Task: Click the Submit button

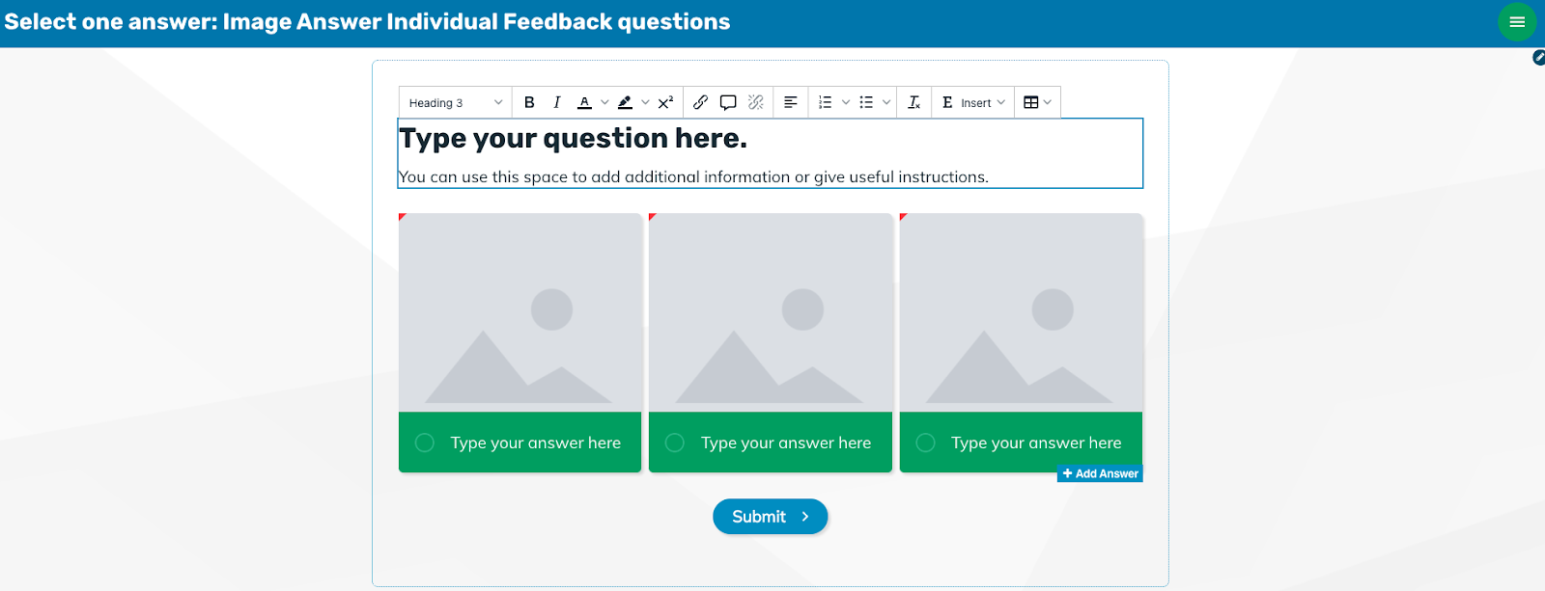Action: 771,517
